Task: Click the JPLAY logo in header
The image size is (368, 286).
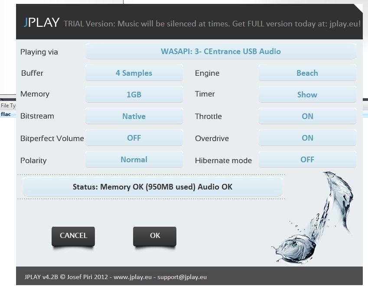Action: (x=42, y=23)
